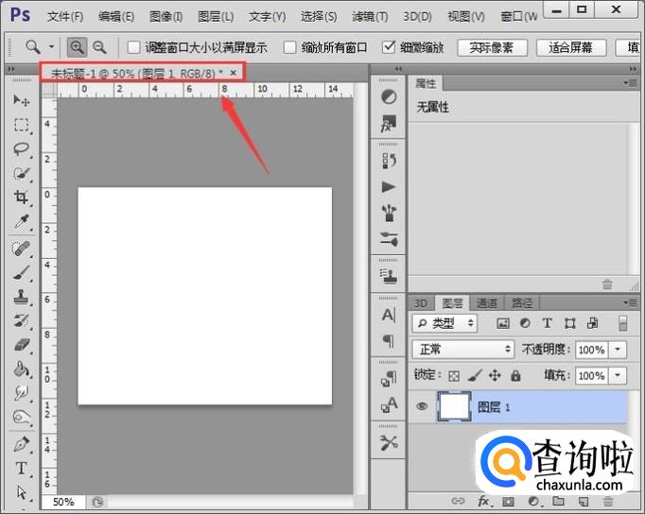Select the Eraser tool
645x514 pixels.
tap(21, 345)
